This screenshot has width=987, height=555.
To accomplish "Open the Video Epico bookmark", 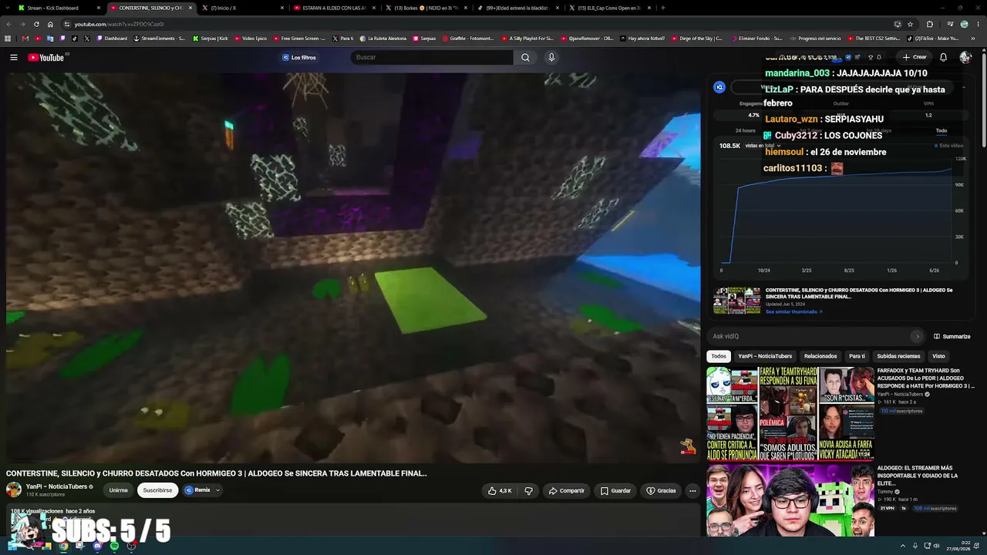I will [251, 39].
